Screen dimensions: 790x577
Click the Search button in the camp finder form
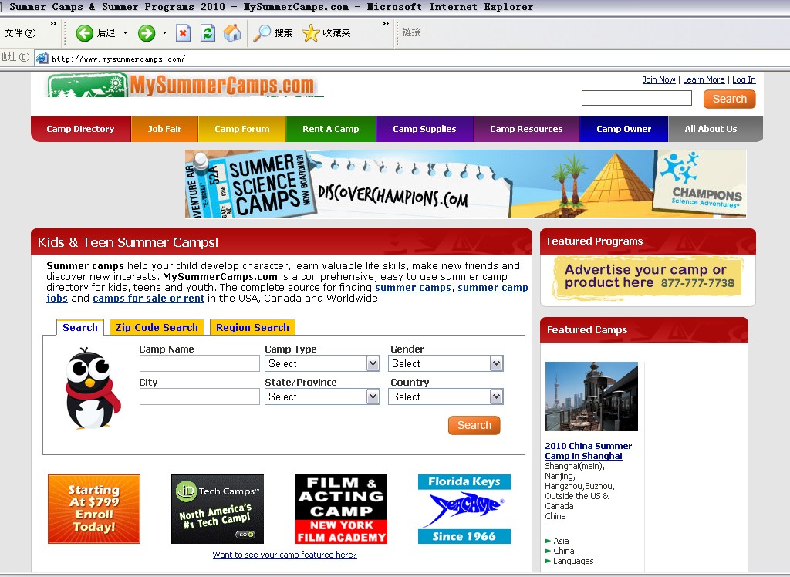[474, 425]
